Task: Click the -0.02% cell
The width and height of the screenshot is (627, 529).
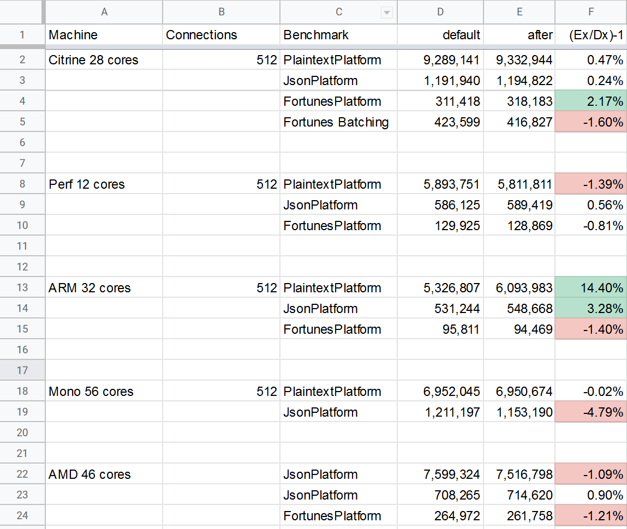Action: [591, 391]
